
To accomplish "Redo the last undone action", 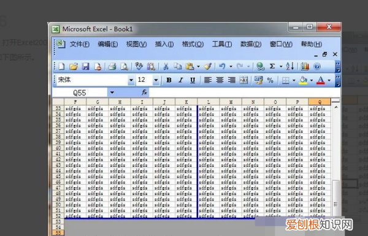I will click(240, 67).
